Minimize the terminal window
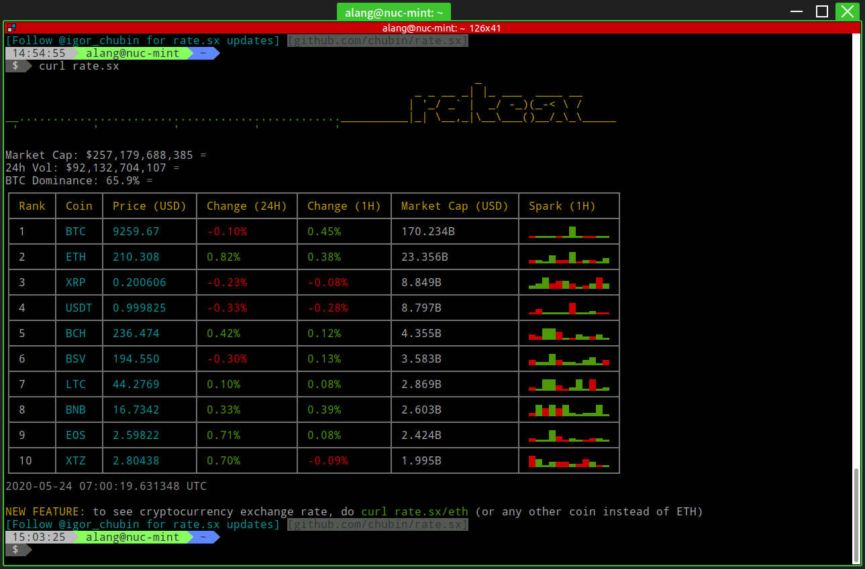The image size is (865, 569). (x=797, y=11)
